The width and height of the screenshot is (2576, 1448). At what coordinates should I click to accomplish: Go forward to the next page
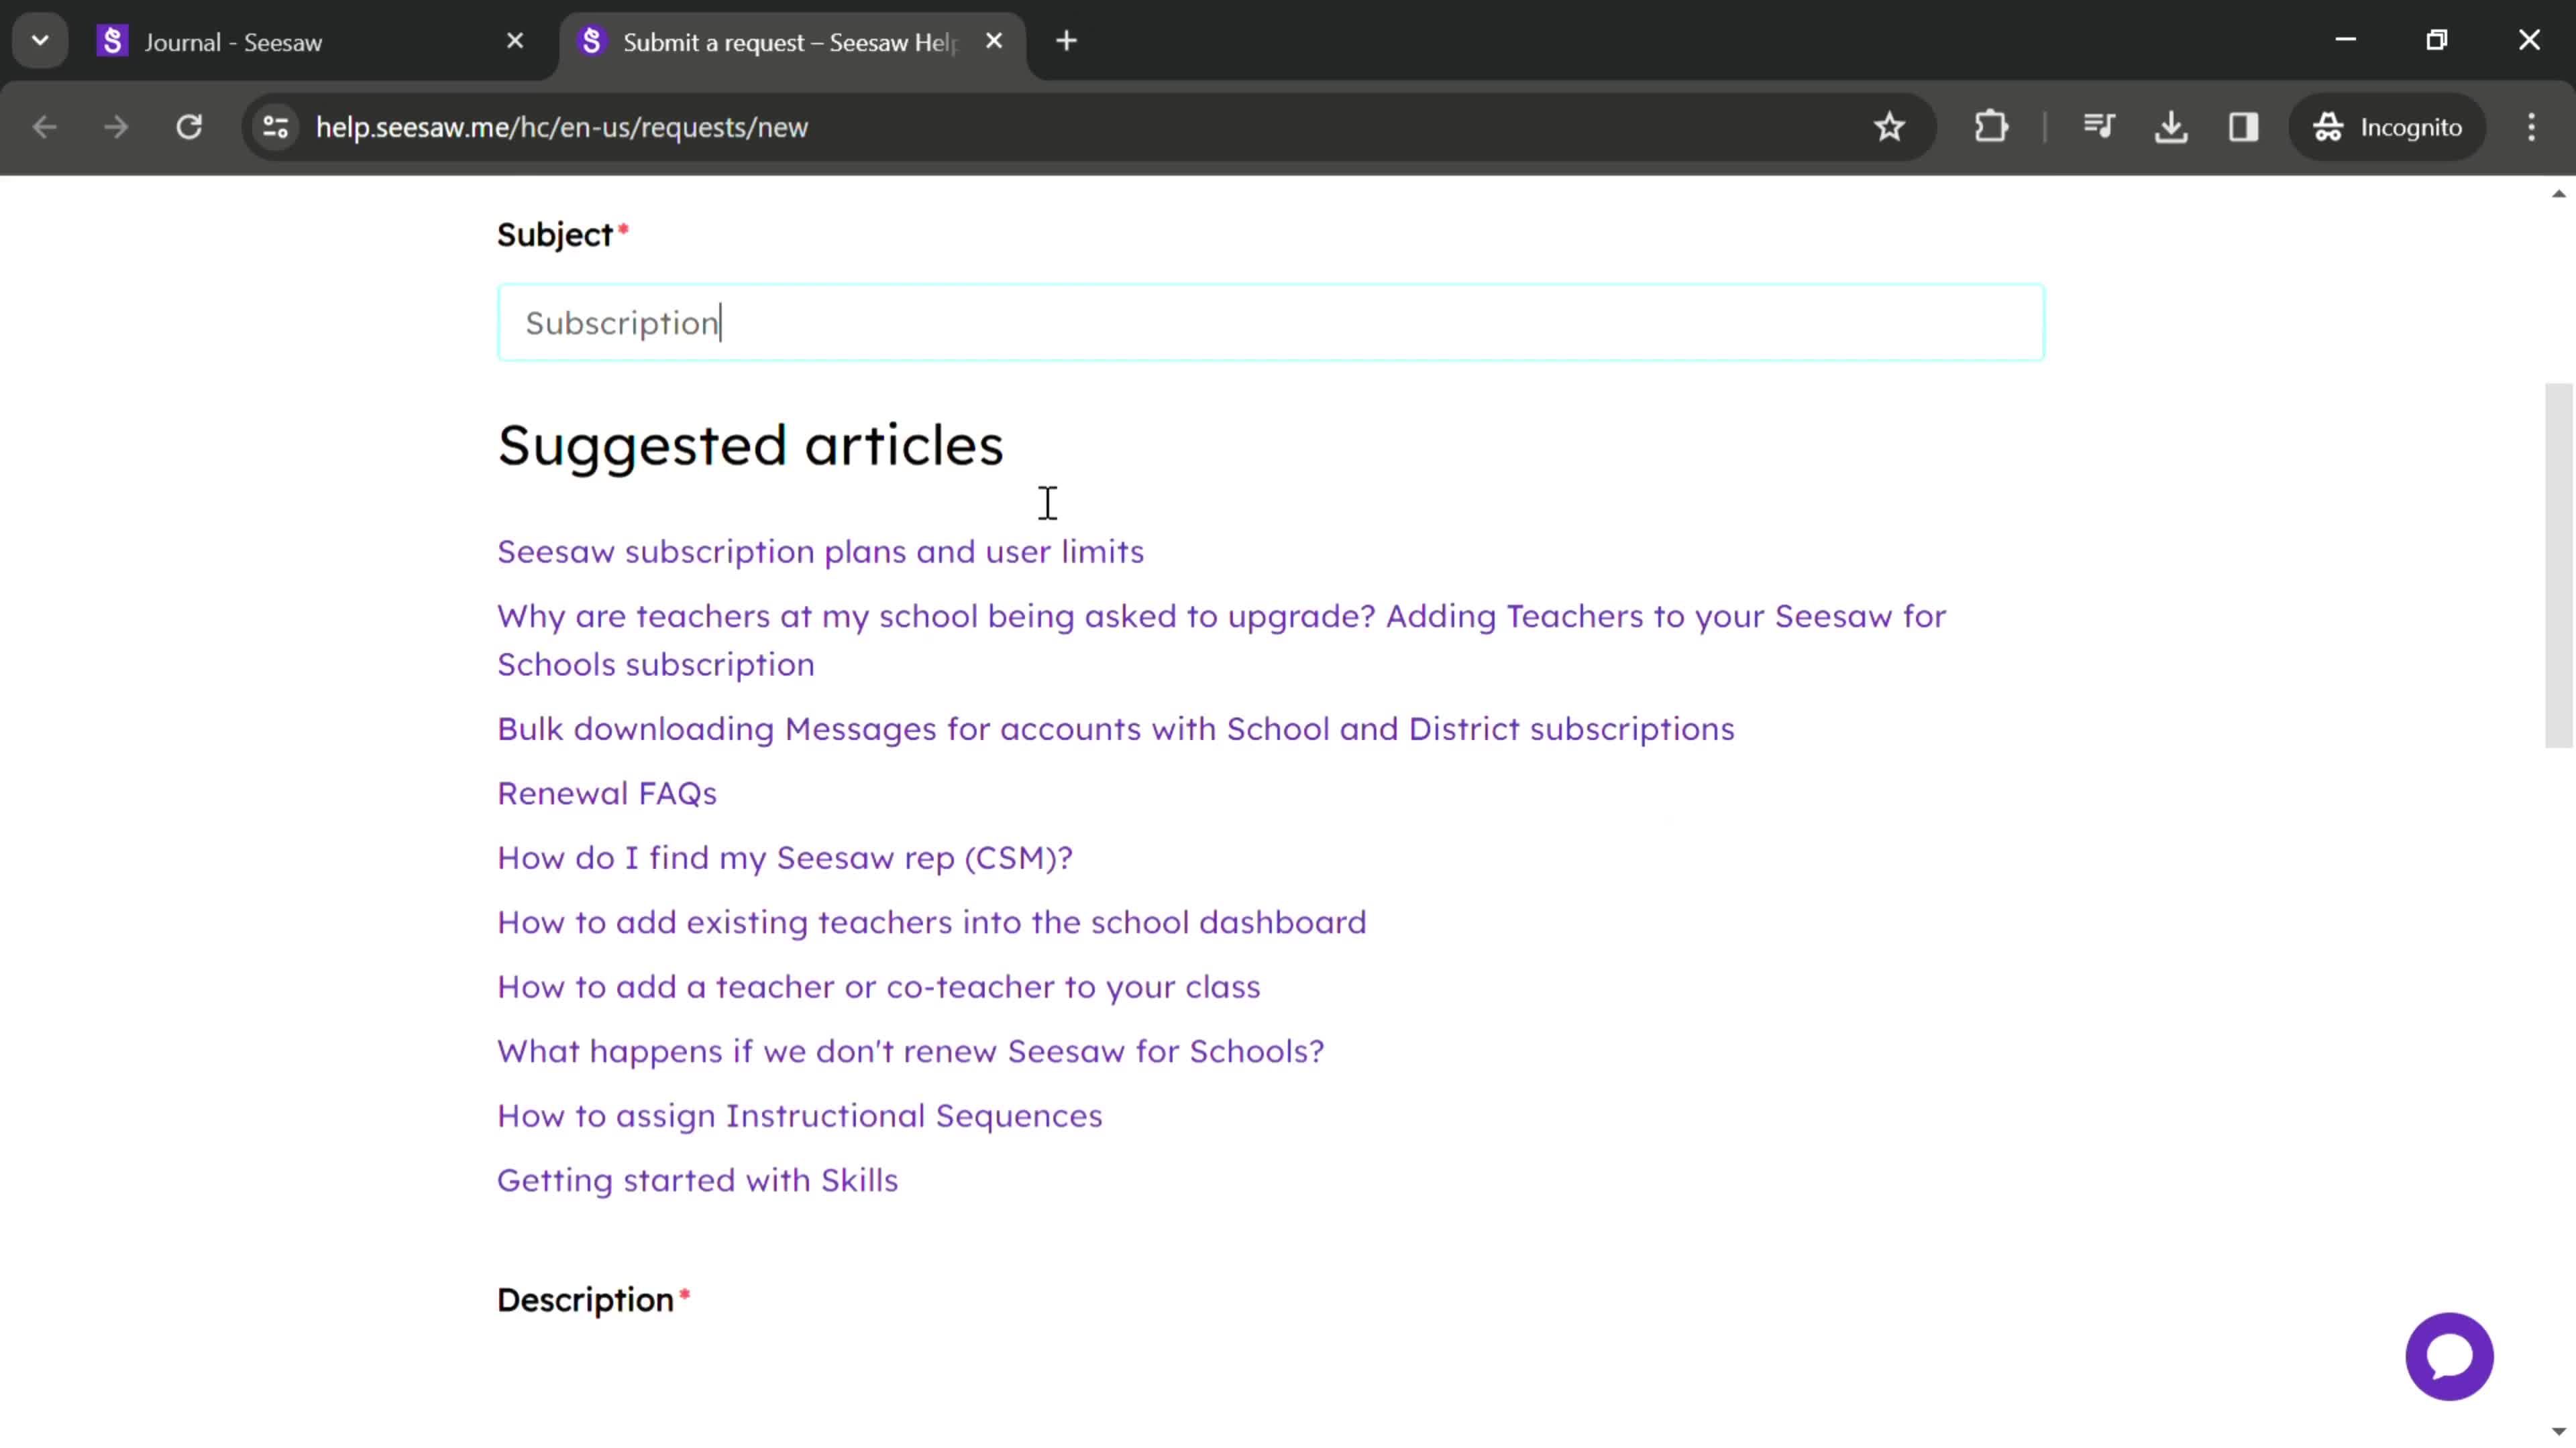click(x=116, y=127)
